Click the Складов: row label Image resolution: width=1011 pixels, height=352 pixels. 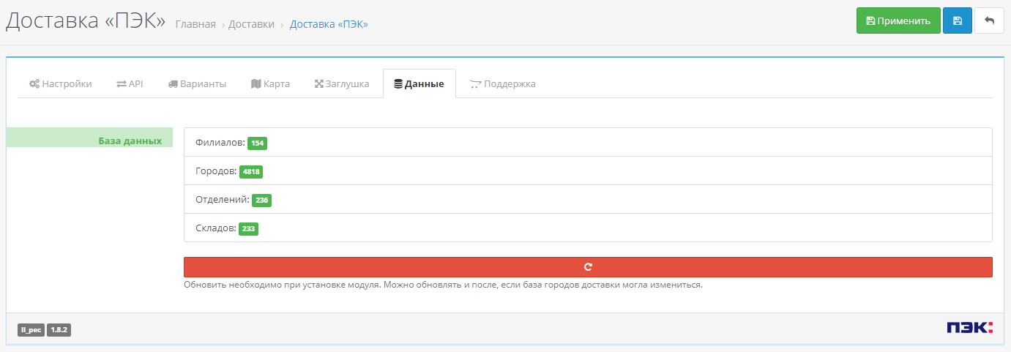tap(216, 228)
